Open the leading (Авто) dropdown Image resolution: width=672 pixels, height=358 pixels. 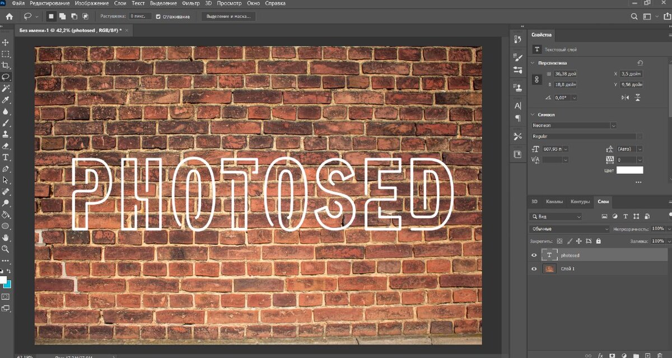click(640, 149)
